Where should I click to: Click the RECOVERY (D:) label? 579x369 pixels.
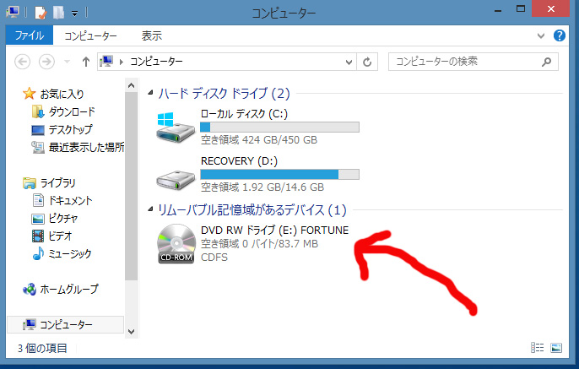tap(239, 160)
